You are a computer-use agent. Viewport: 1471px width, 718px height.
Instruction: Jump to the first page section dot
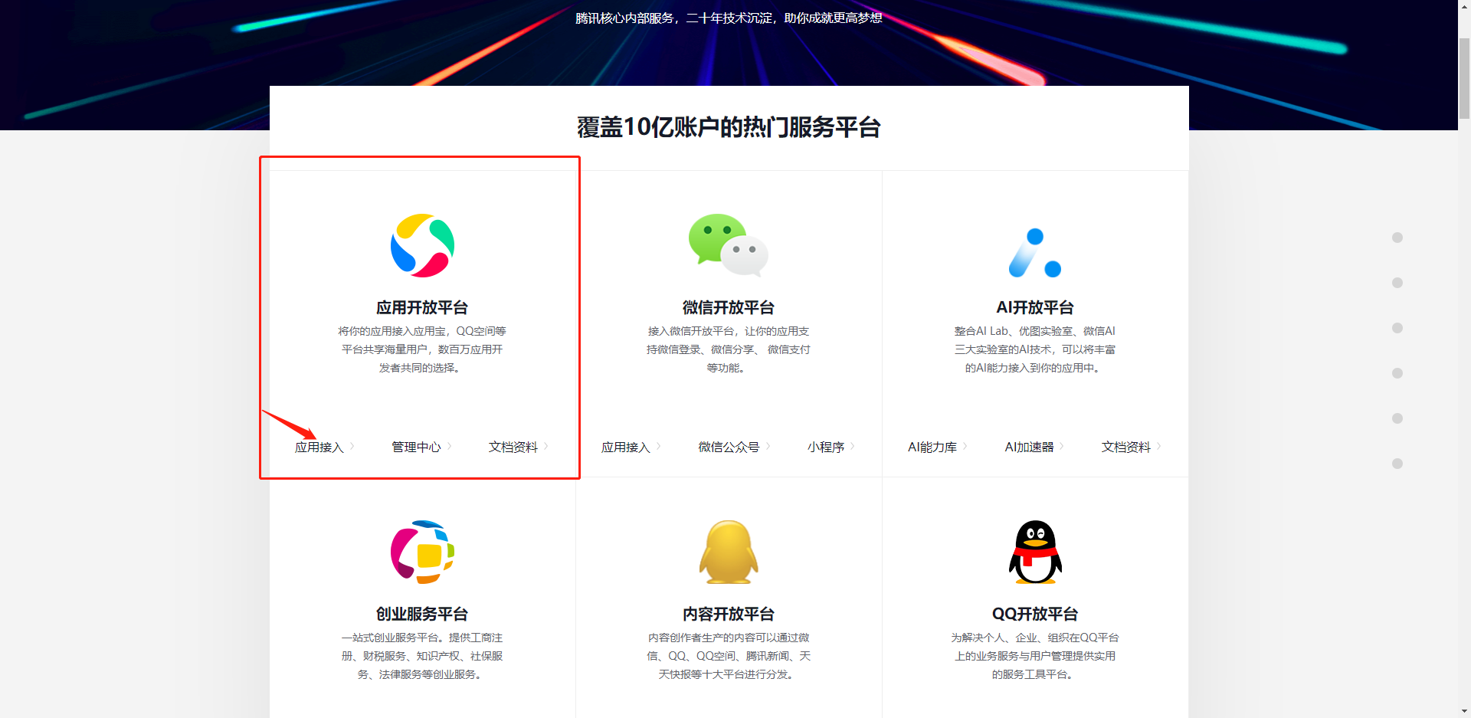click(x=1397, y=238)
